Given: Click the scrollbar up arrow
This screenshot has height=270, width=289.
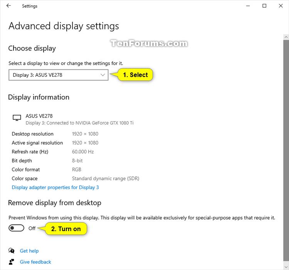Looking at the screenshot, I should (286, 37).
